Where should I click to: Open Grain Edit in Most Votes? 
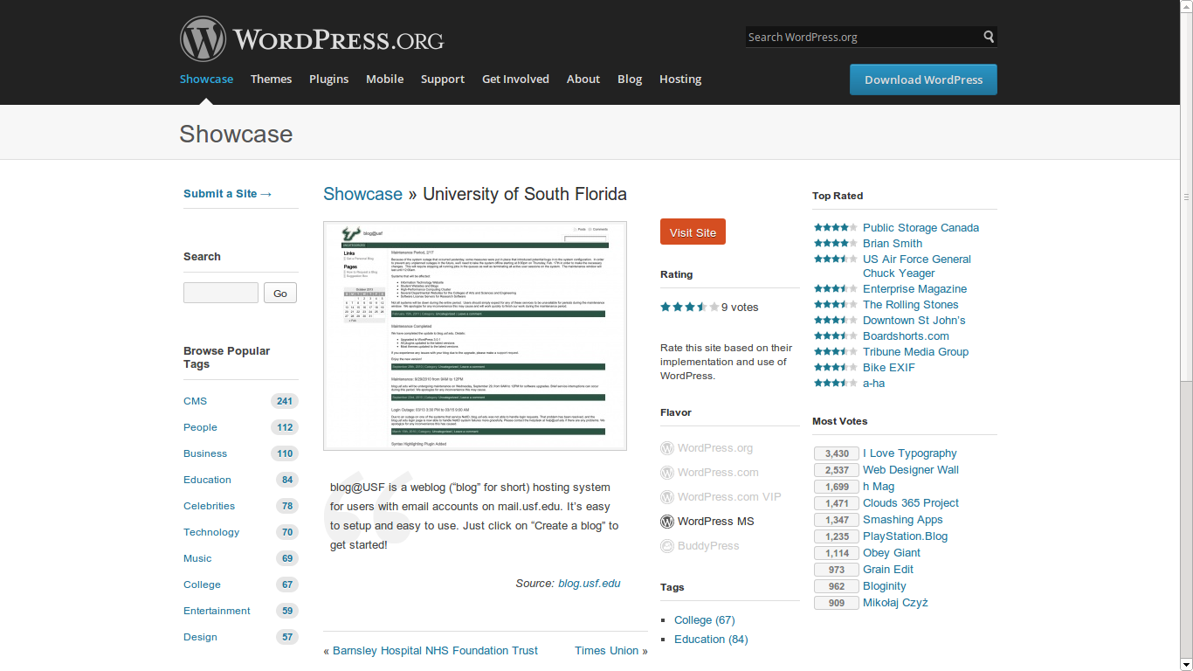point(888,570)
